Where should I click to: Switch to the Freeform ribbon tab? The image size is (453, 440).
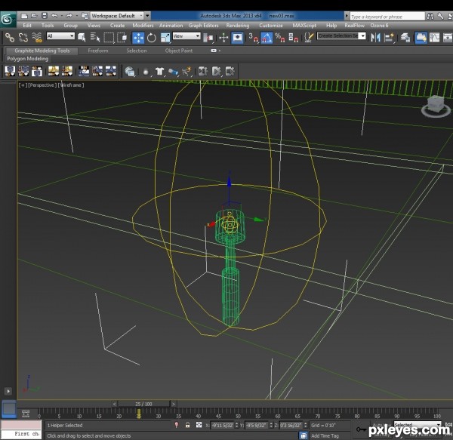tap(98, 51)
